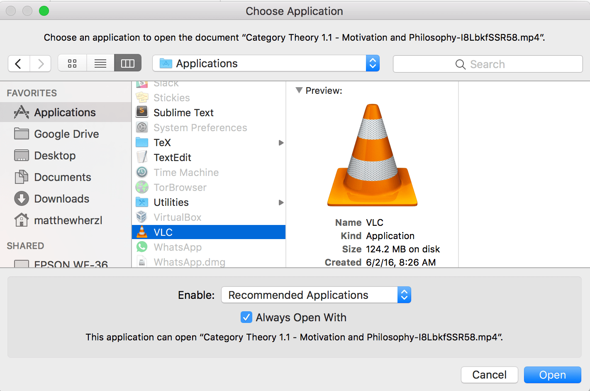Click the Search input field
The width and height of the screenshot is (590, 391).
coord(488,64)
